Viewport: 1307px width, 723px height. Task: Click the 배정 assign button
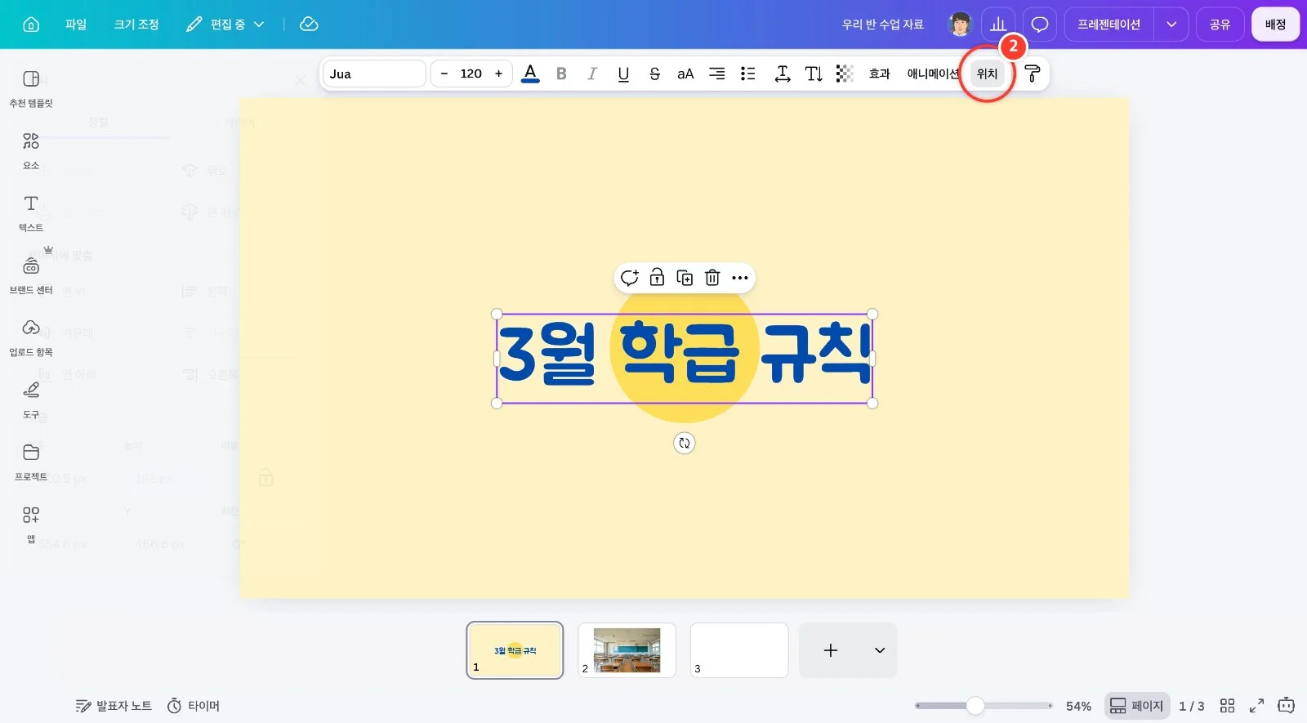(x=1275, y=25)
